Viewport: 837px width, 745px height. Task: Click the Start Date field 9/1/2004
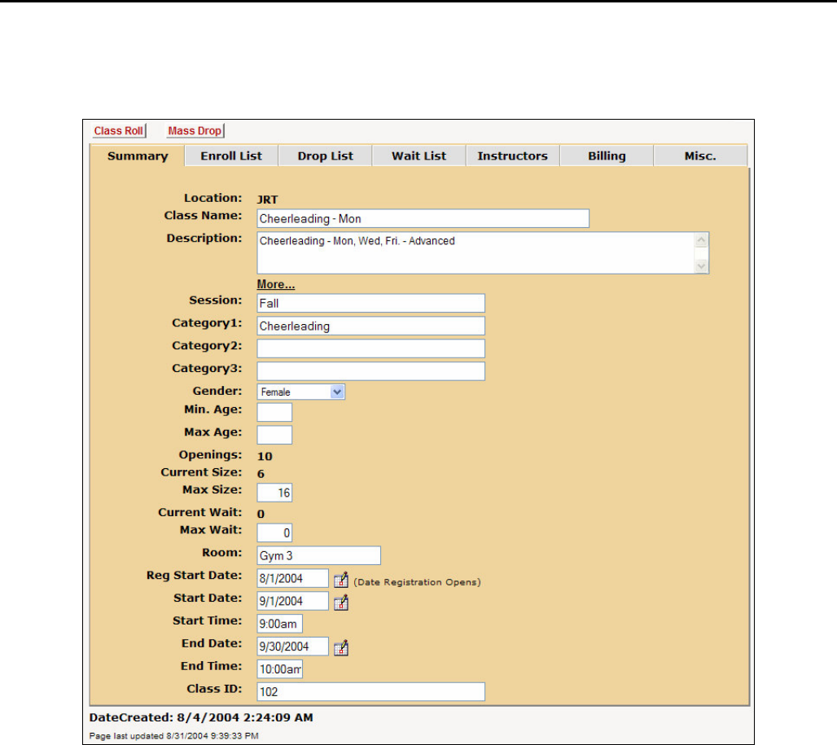point(292,601)
